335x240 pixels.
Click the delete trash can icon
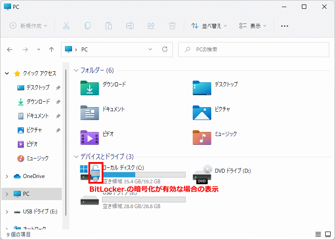coord(172,26)
